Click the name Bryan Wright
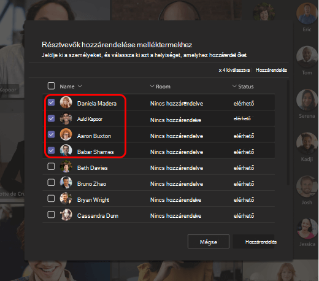This screenshot has width=319, height=281. (x=93, y=200)
